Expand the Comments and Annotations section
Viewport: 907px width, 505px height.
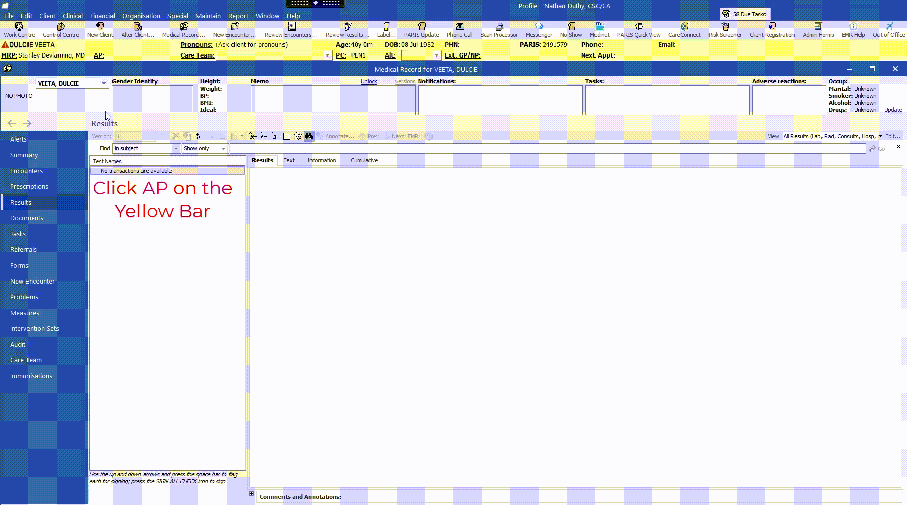[251, 493]
